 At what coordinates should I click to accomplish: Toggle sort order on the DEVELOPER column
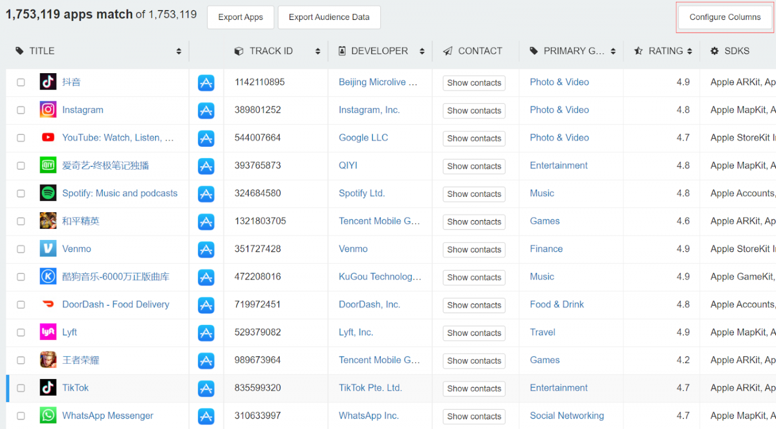(x=423, y=50)
